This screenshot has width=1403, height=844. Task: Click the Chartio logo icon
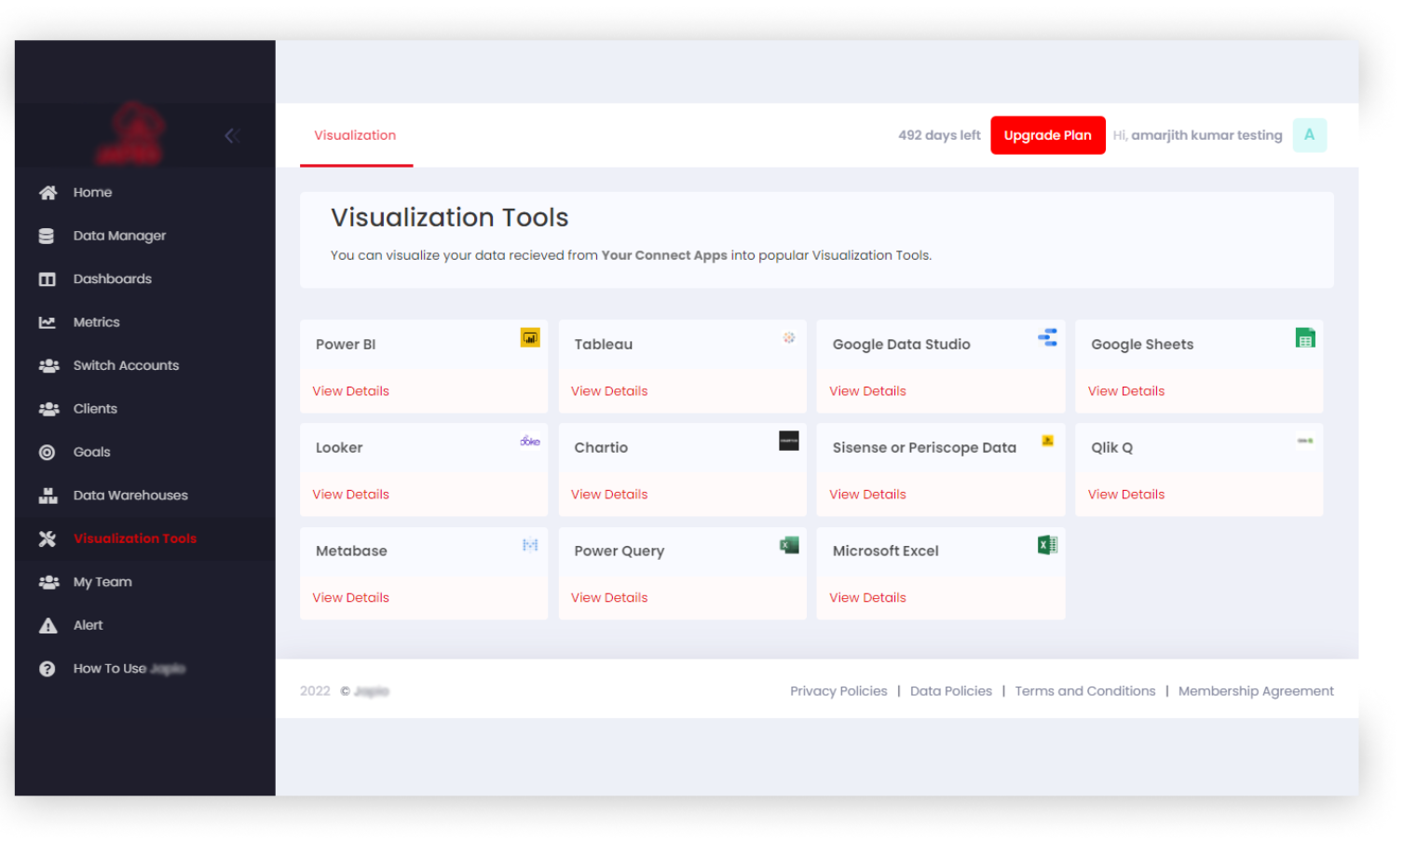pyautogui.click(x=789, y=441)
